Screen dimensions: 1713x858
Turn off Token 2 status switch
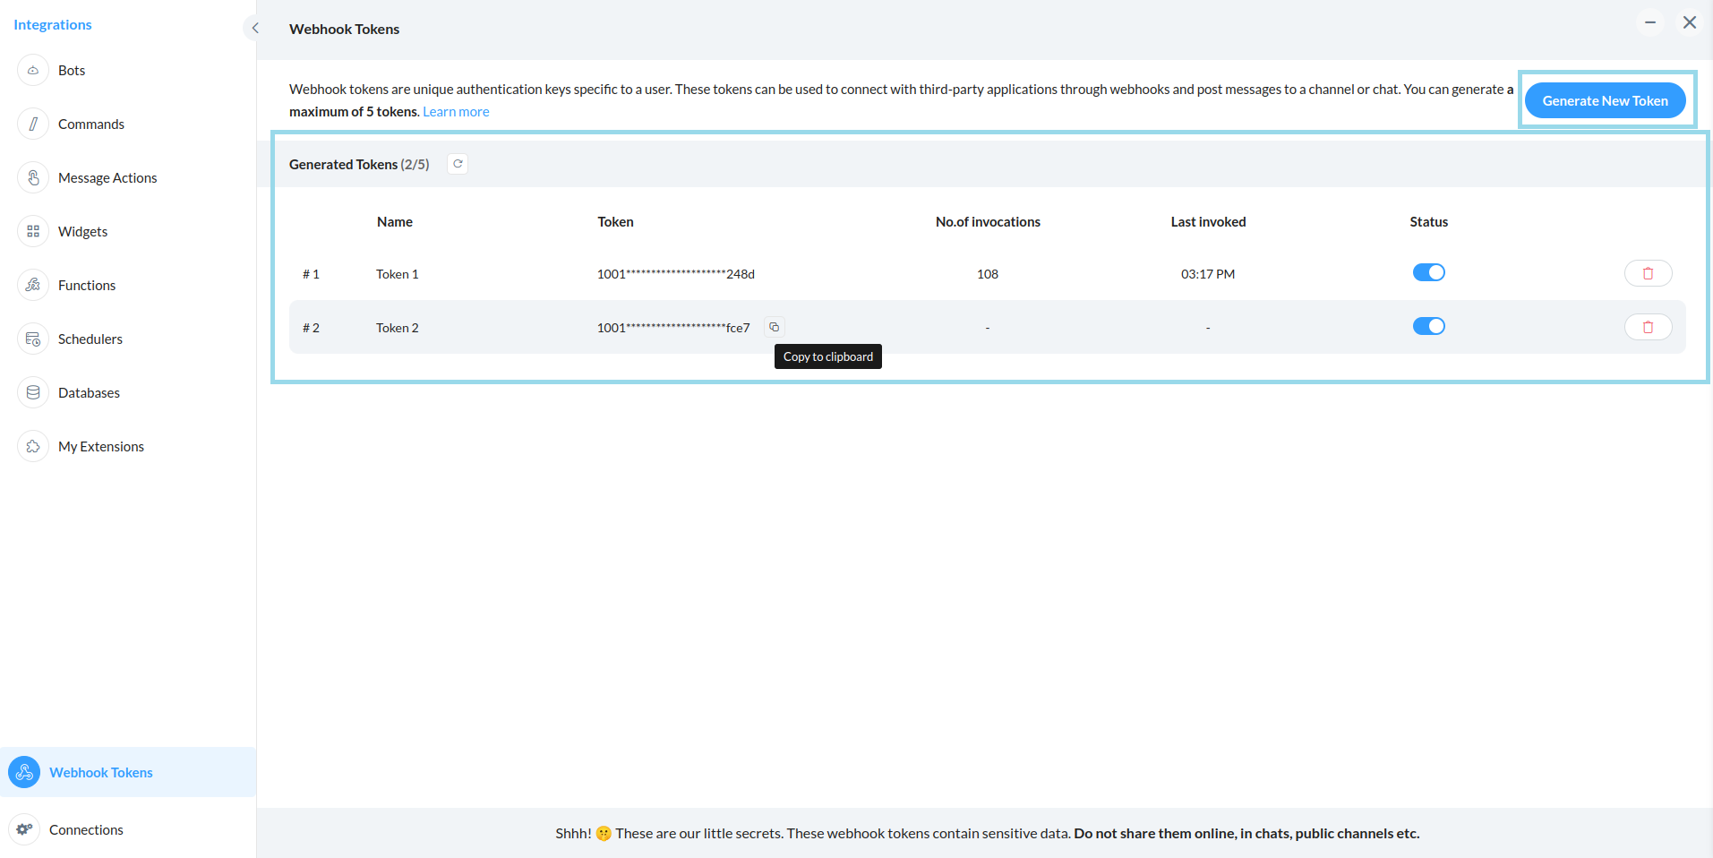[x=1428, y=326]
